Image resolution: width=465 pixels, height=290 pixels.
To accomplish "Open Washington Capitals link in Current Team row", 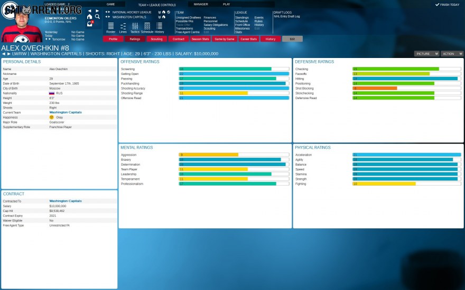I will pos(66,112).
